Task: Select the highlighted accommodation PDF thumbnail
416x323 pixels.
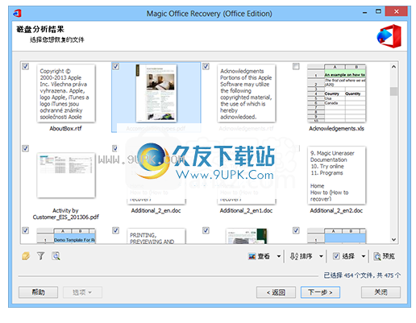Action: pos(156,93)
